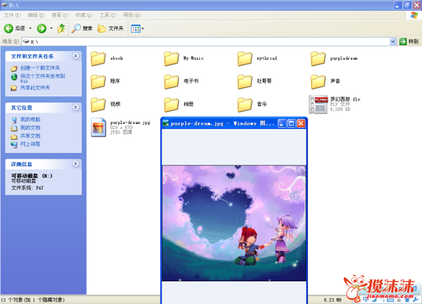Select the 电子书 folder
The height and width of the screenshot is (304, 422).
[181, 81]
